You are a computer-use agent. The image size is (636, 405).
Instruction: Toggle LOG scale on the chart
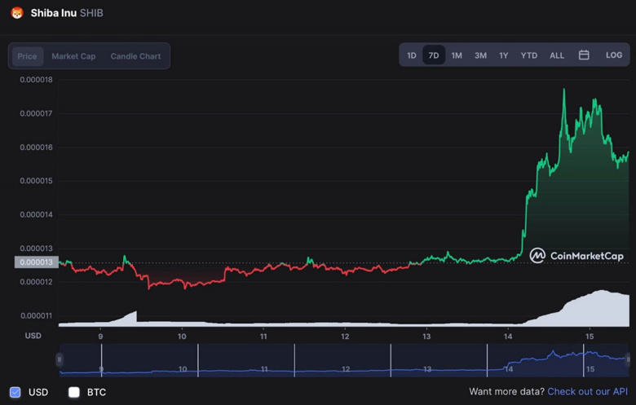click(614, 55)
